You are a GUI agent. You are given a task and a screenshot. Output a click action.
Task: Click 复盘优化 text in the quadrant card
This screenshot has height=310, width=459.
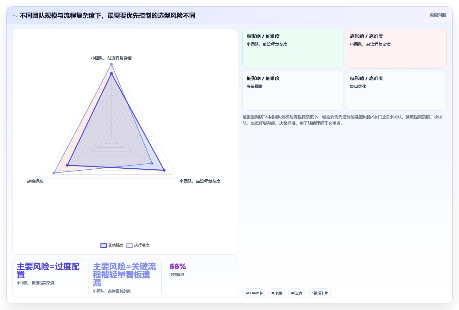pos(358,86)
